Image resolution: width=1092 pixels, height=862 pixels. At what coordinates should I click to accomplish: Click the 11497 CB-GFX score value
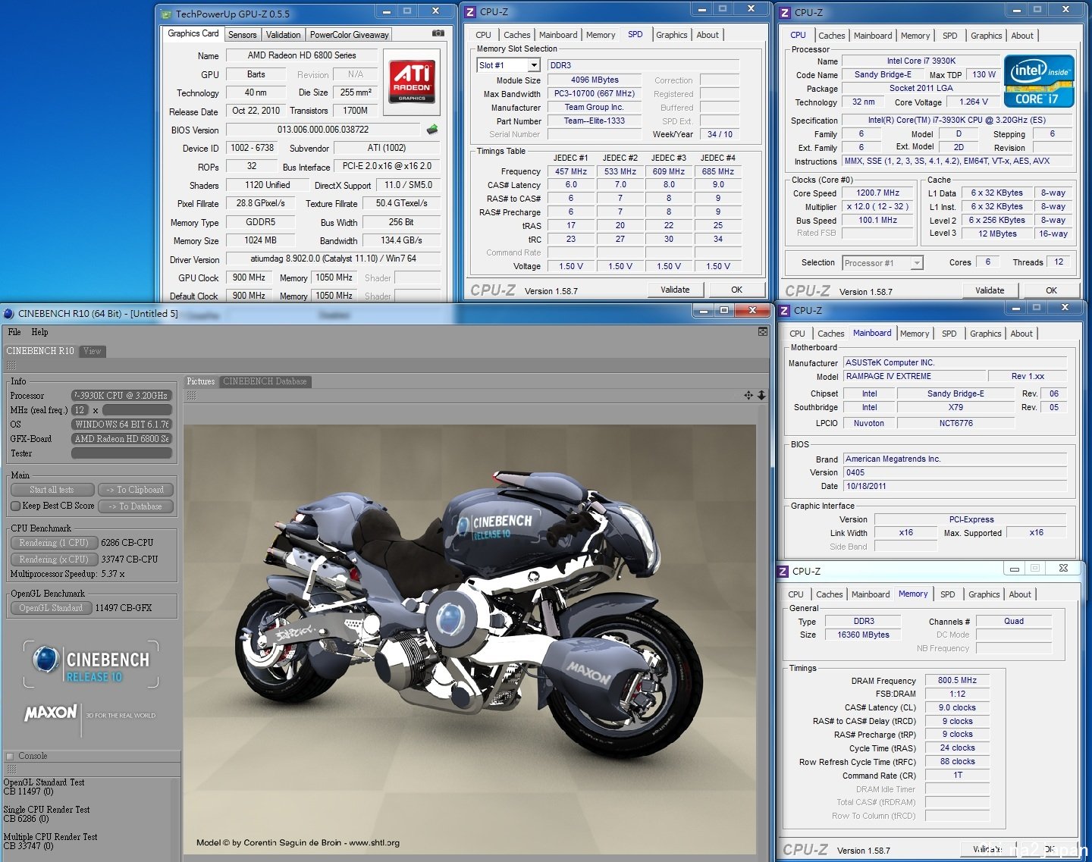124,608
